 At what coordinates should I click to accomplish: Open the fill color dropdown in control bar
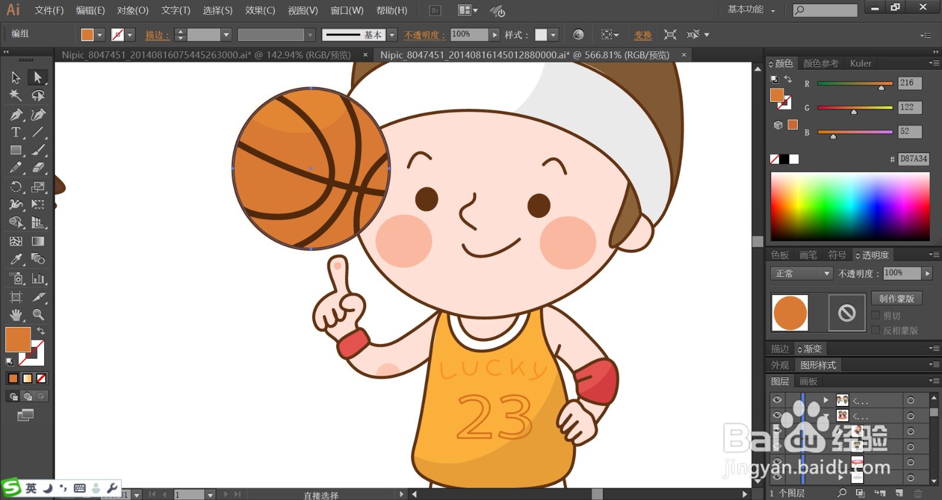(99, 35)
